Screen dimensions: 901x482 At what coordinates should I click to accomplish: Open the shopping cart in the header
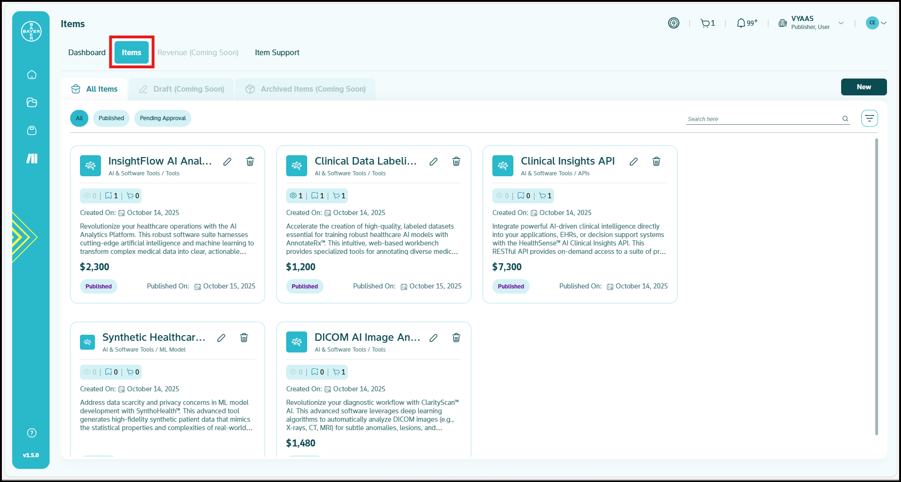pos(707,23)
